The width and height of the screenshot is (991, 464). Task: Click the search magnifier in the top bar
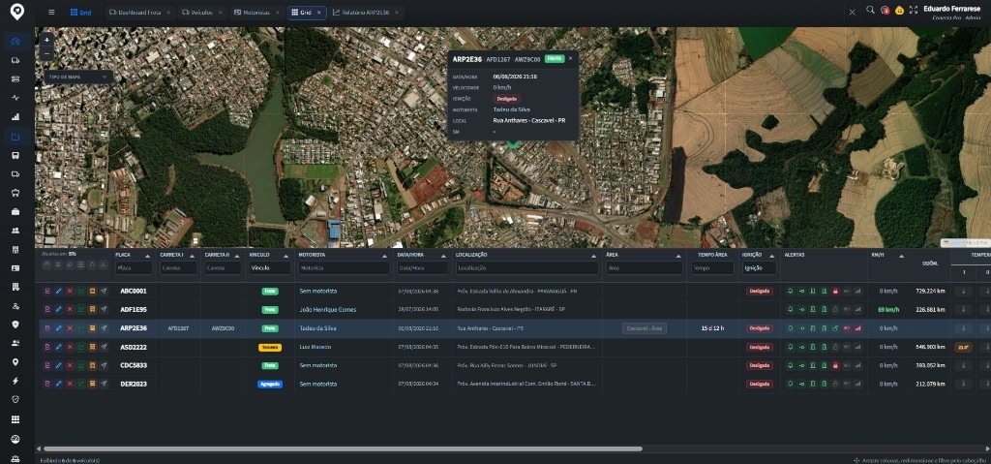[x=870, y=10]
